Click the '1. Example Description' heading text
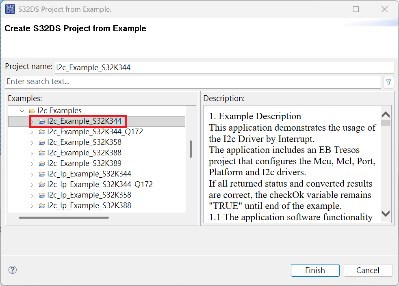This screenshot has width=399, height=286. pos(255,116)
